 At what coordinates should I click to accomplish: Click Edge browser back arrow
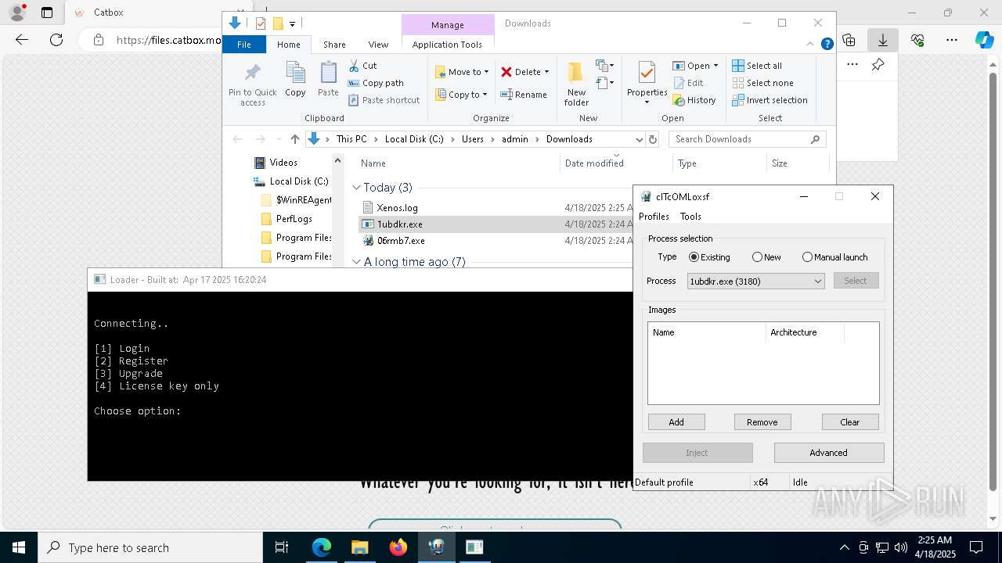[x=22, y=40]
